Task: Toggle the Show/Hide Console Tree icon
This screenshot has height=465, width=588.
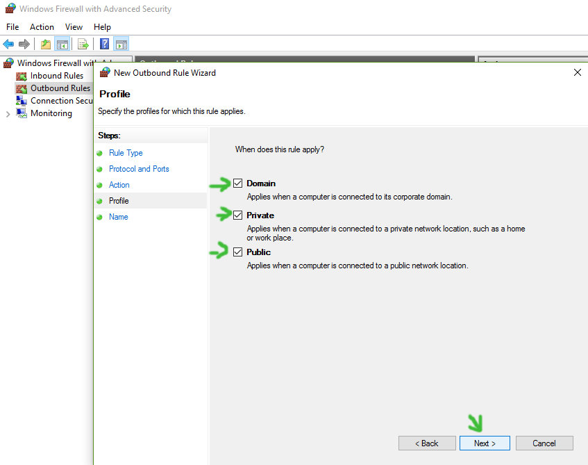Action: [x=62, y=44]
